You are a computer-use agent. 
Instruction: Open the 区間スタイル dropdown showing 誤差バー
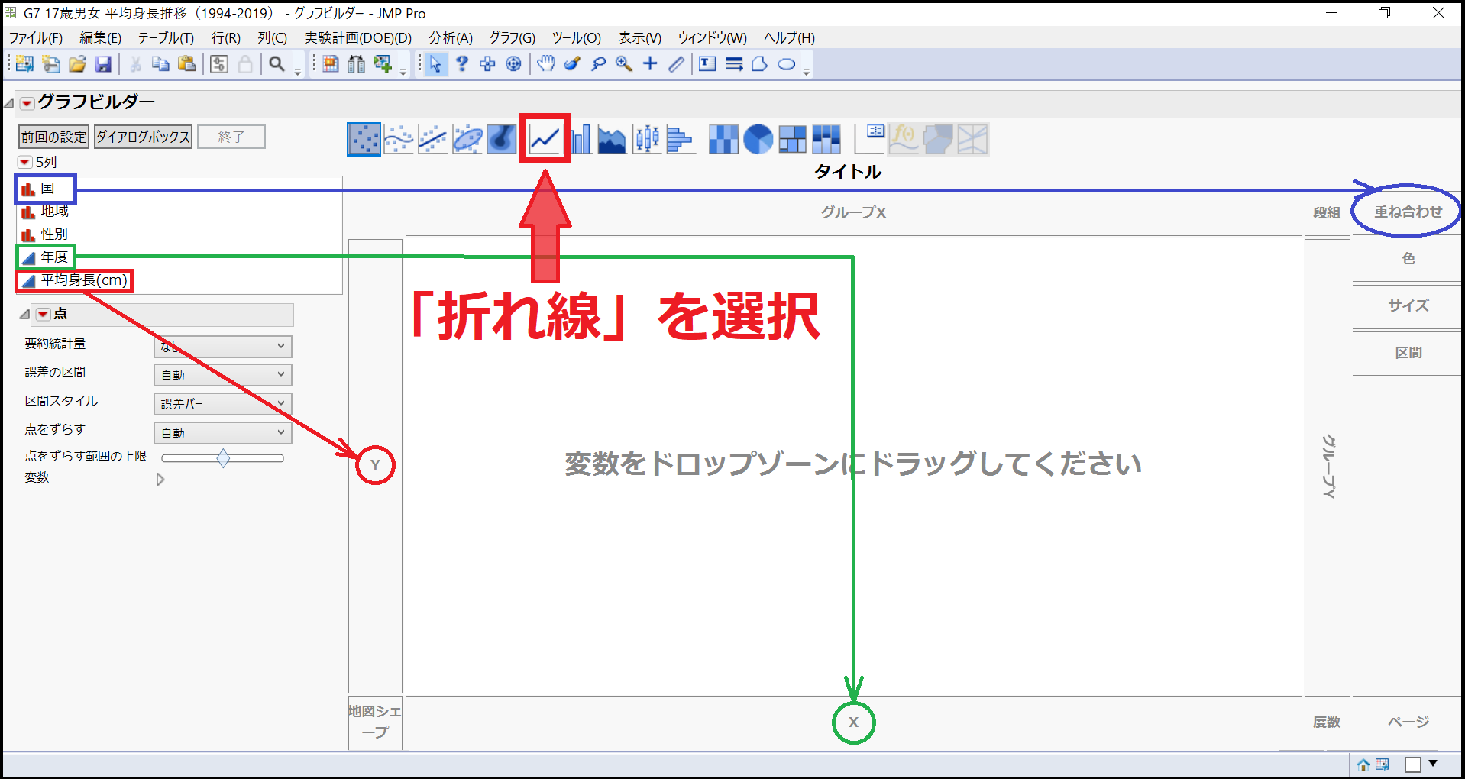pos(222,403)
